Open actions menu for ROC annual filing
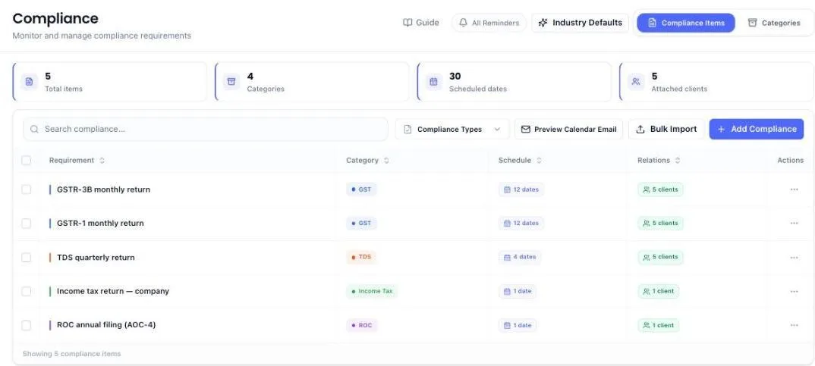The width and height of the screenshot is (815, 366). (x=794, y=326)
